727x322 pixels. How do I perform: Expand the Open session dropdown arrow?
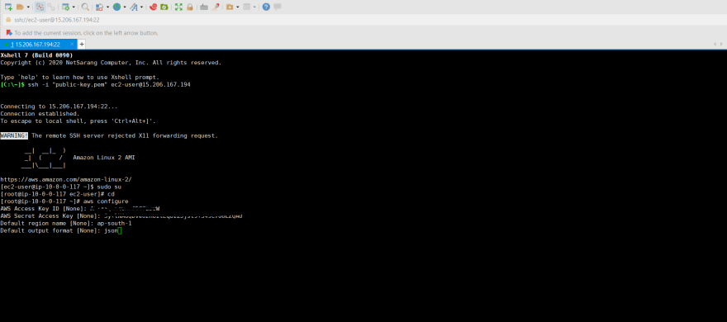(x=28, y=7)
